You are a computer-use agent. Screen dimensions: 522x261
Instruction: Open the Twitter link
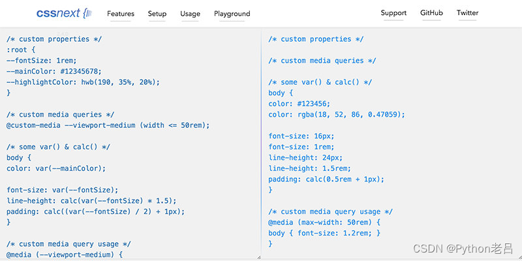pyautogui.click(x=467, y=13)
